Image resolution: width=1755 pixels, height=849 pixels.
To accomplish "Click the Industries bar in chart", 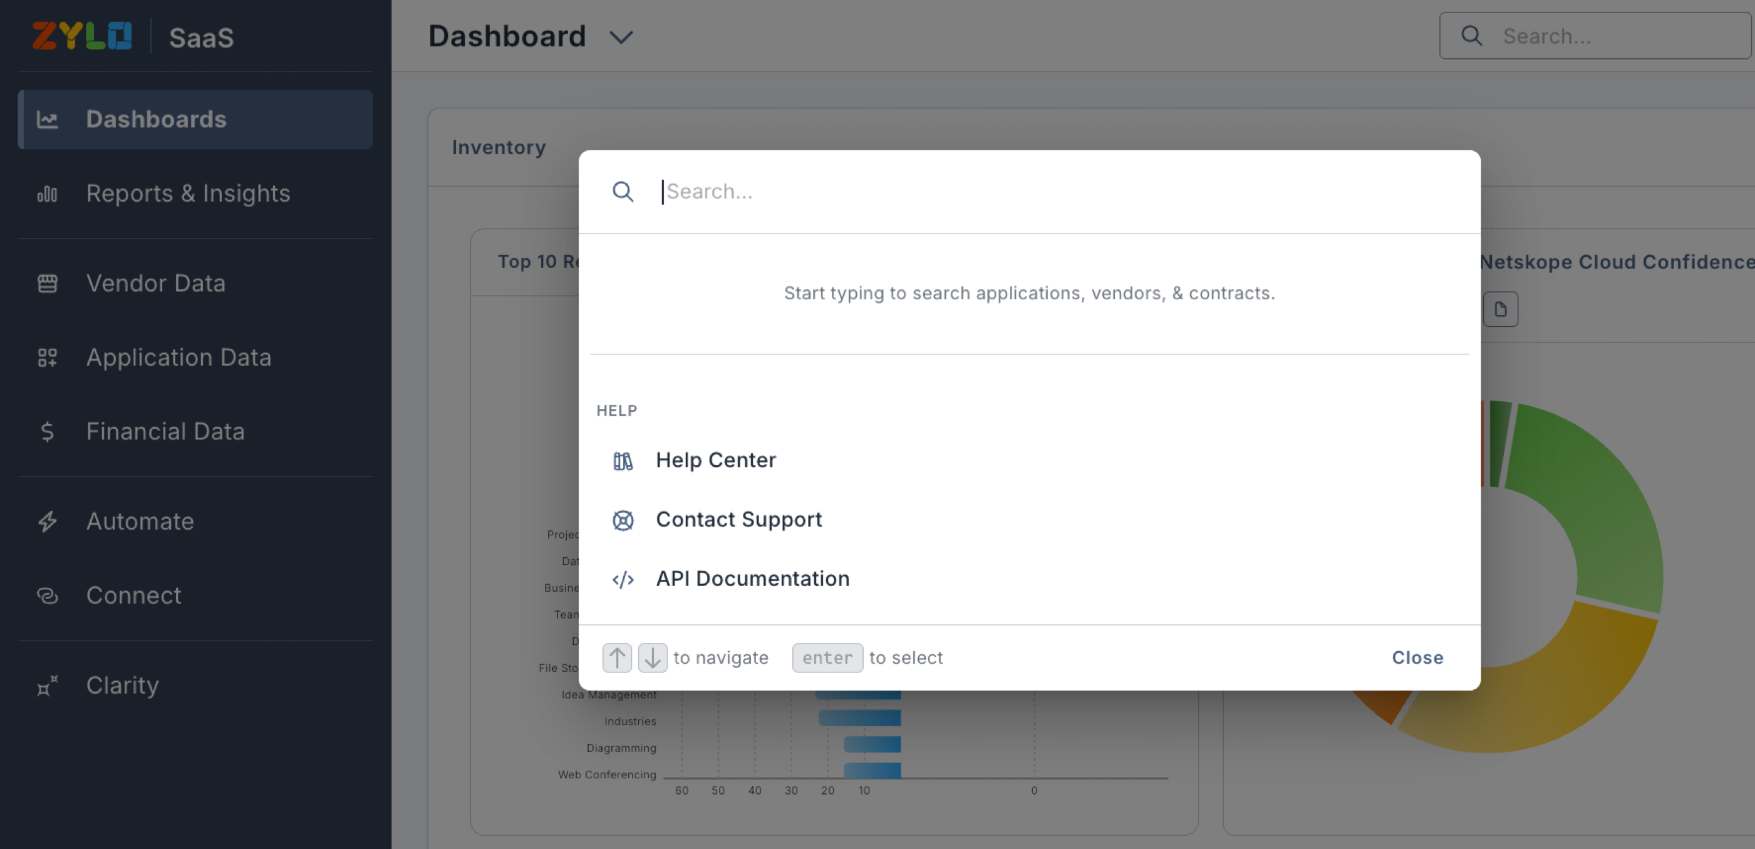I will point(860,718).
